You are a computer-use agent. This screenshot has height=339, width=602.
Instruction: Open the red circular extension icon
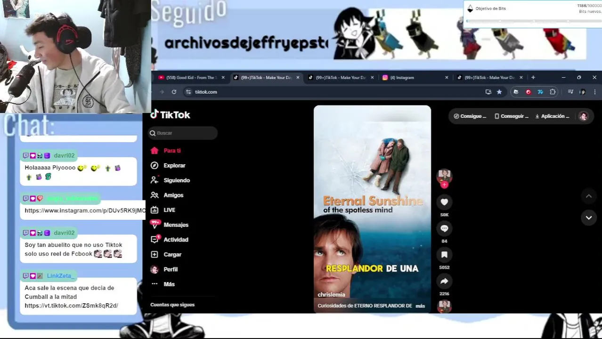[x=528, y=92]
